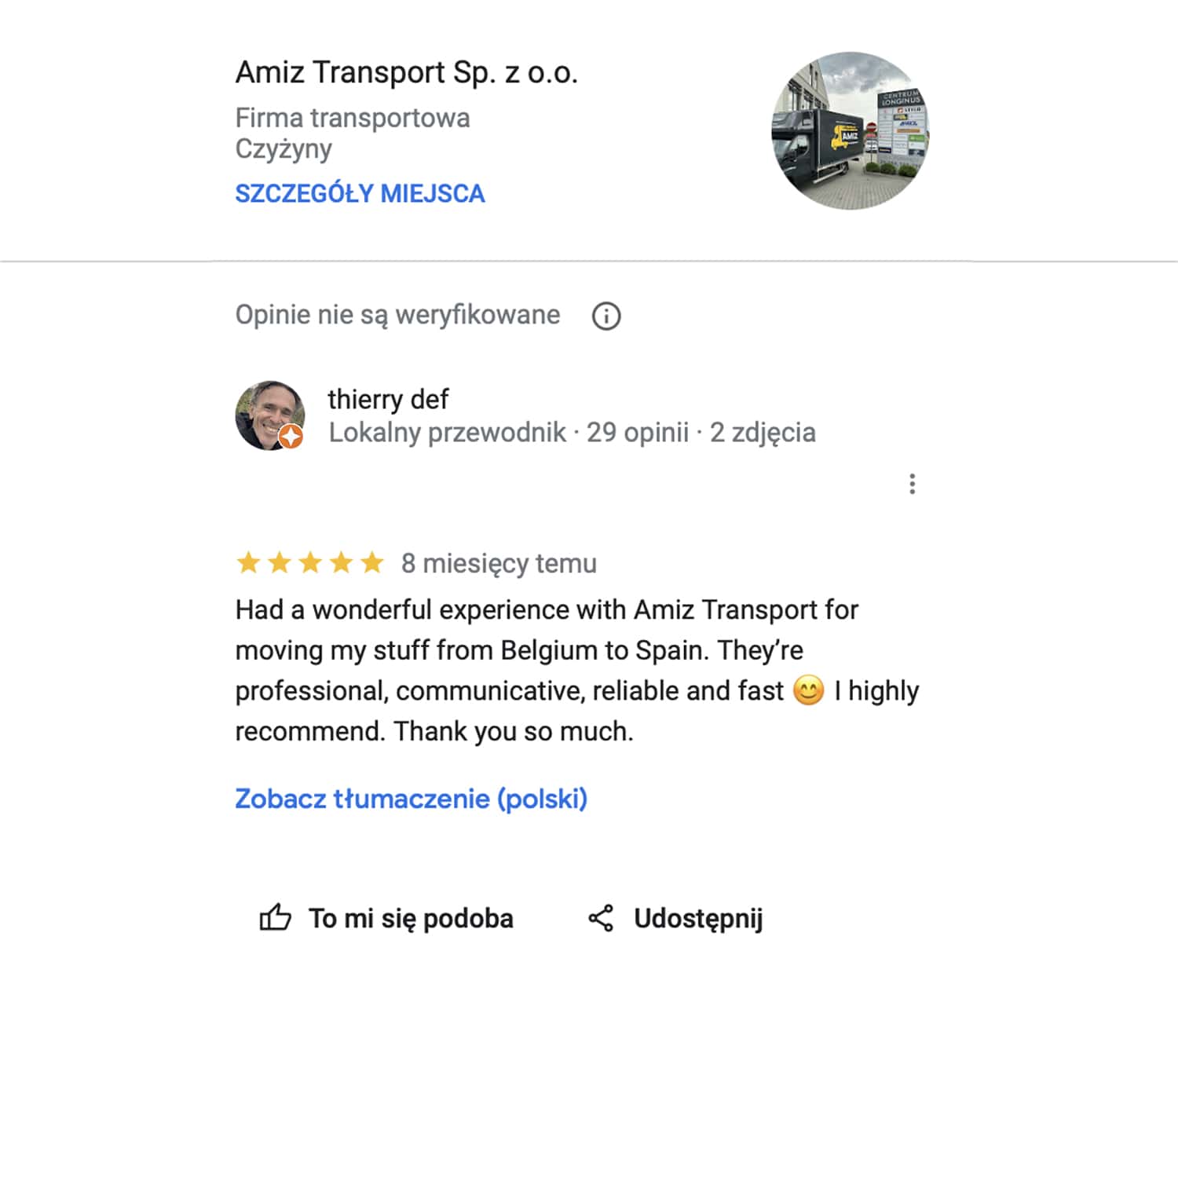Click the orange Local Guide badge on avatar

(x=291, y=436)
